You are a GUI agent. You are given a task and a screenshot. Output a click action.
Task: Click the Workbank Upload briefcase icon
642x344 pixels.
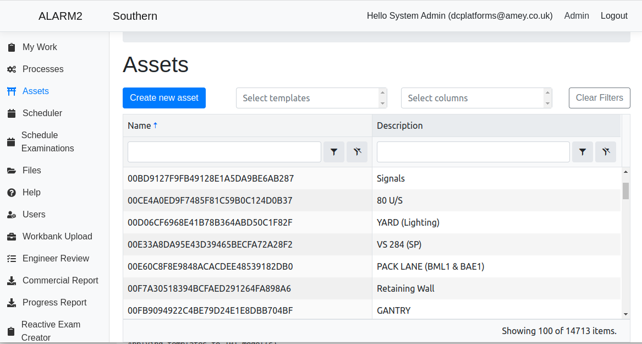(12, 237)
